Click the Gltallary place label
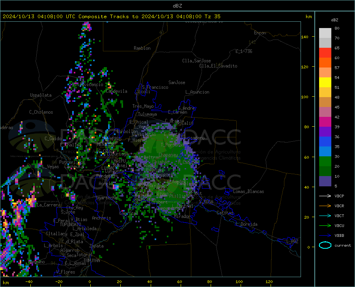 click(56, 234)
